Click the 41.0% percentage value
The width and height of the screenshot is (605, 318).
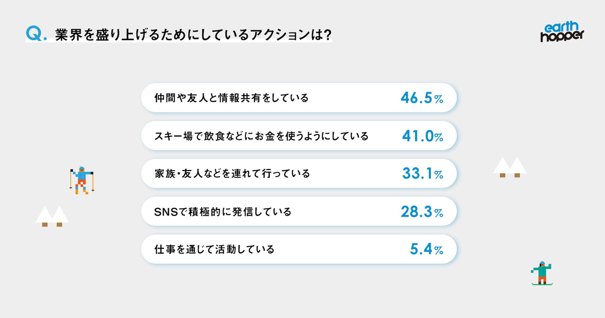click(422, 136)
